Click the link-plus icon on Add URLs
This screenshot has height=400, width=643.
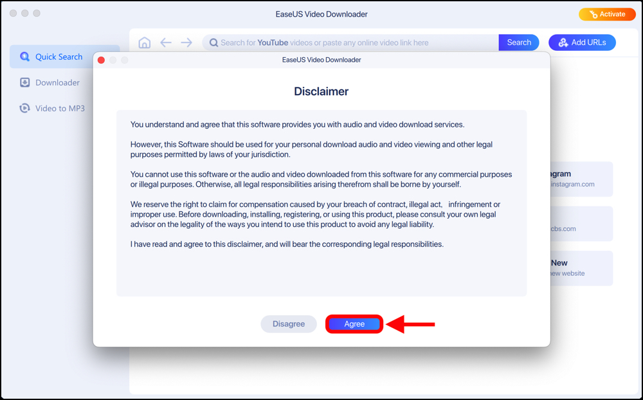coord(563,42)
